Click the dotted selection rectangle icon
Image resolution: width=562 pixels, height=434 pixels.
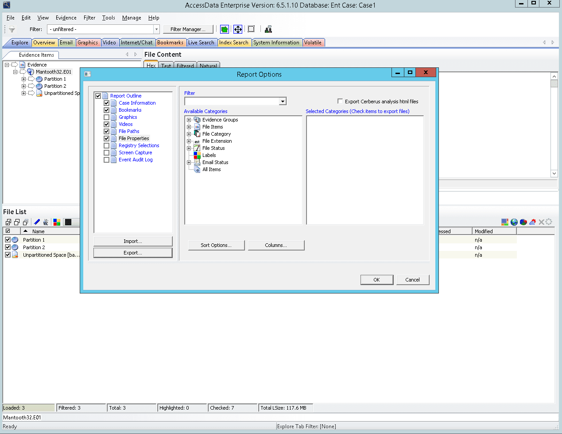pos(251,29)
